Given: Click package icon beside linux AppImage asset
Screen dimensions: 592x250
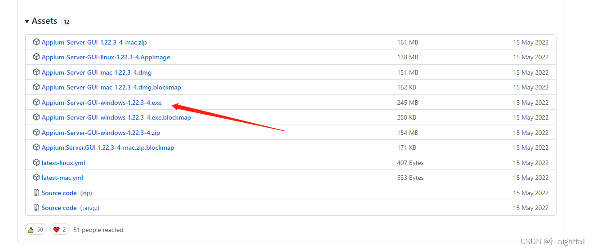Looking at the screenshot, I should pos(36,57).
